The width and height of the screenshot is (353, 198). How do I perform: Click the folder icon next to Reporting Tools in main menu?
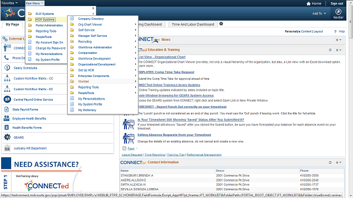pos(30,31)
